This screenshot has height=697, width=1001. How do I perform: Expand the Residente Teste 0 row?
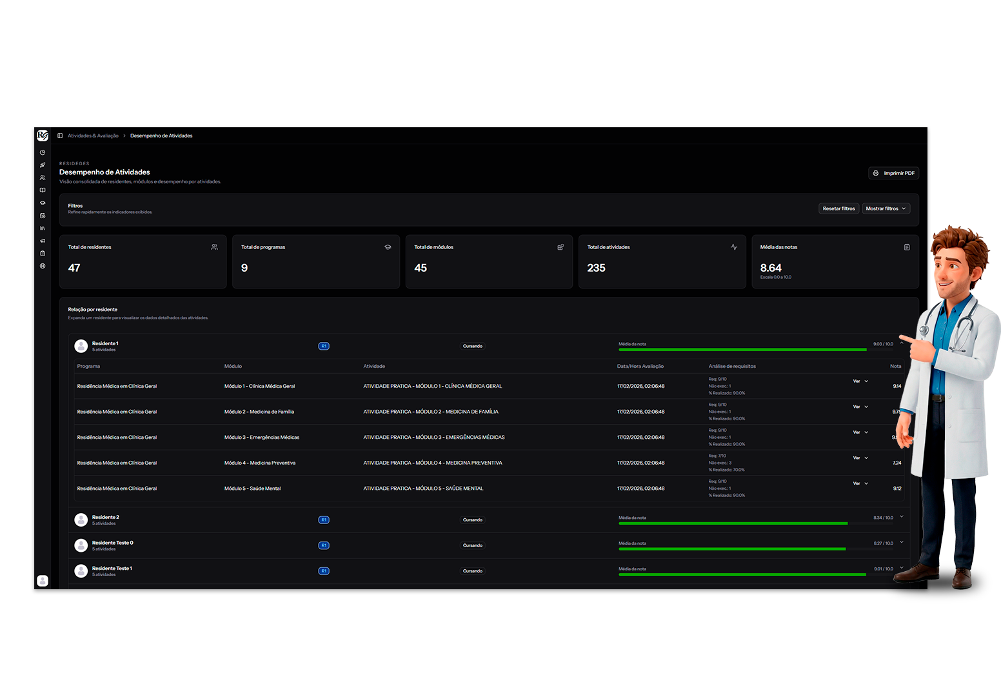coord(901,543)
